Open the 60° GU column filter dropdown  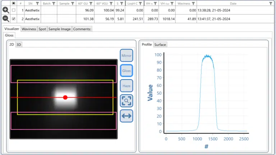pos(91,3)
